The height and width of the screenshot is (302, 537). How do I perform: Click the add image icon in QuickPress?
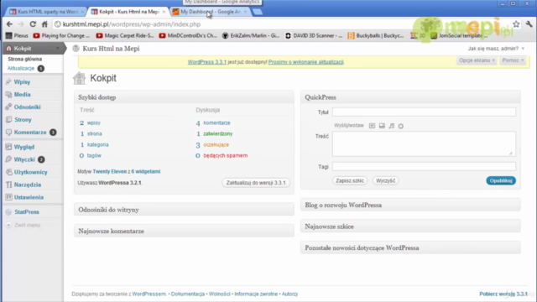coord(372,126)
